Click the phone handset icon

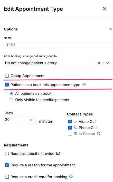coord(75,128)
